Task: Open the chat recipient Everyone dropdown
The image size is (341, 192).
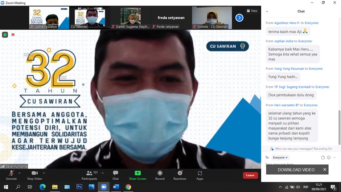Action: tap(280, 158)
